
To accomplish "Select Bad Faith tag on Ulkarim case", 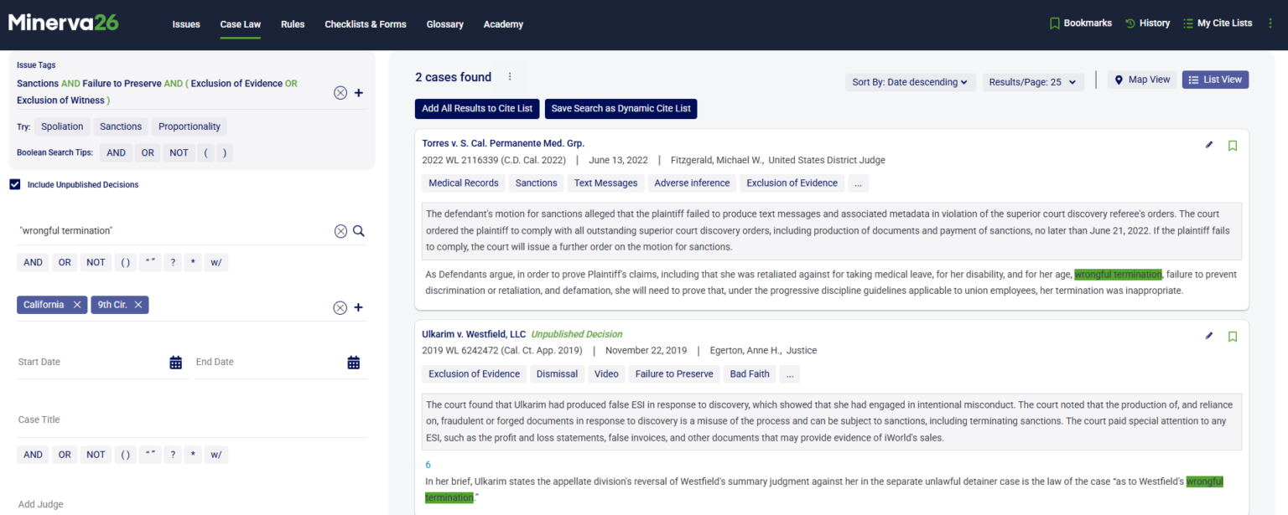I will pos(750,373).
